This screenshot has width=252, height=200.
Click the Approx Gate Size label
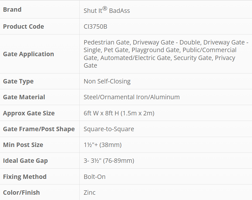[29, 113]
